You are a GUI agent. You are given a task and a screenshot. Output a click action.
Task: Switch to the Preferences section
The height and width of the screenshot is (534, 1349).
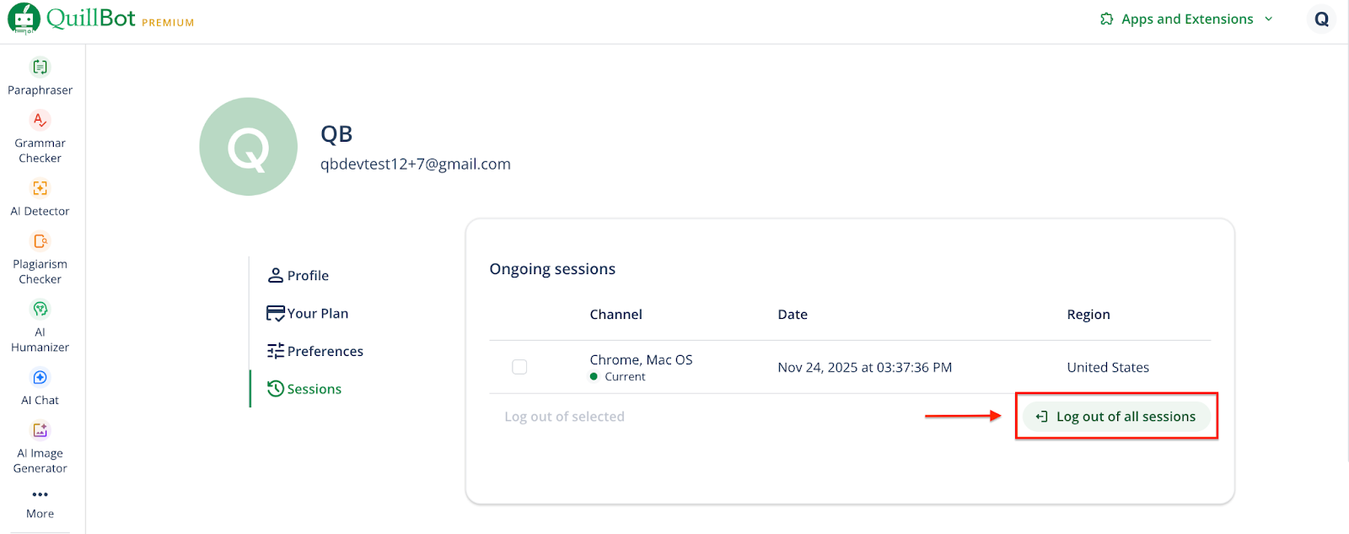point(325,352)
